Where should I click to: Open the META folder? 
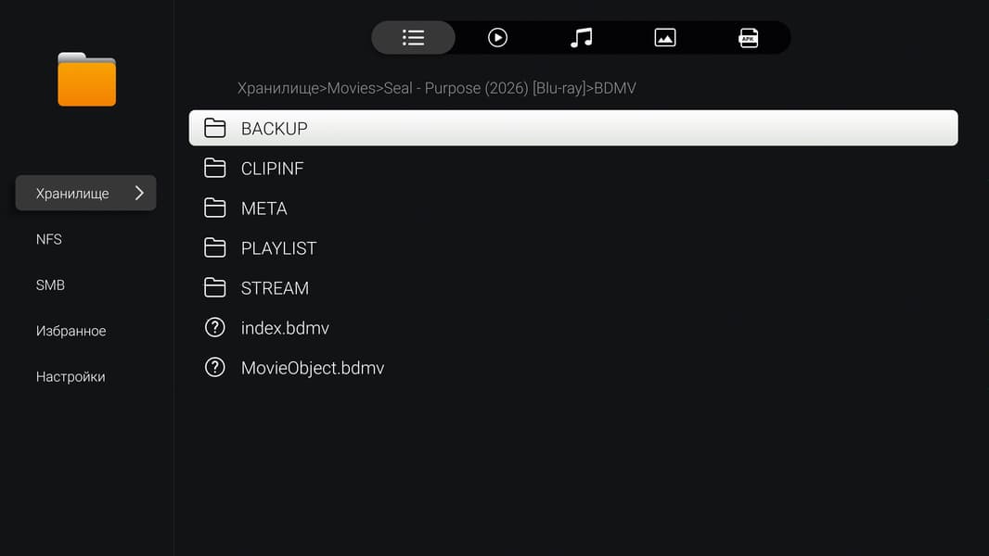coord(263,208)
